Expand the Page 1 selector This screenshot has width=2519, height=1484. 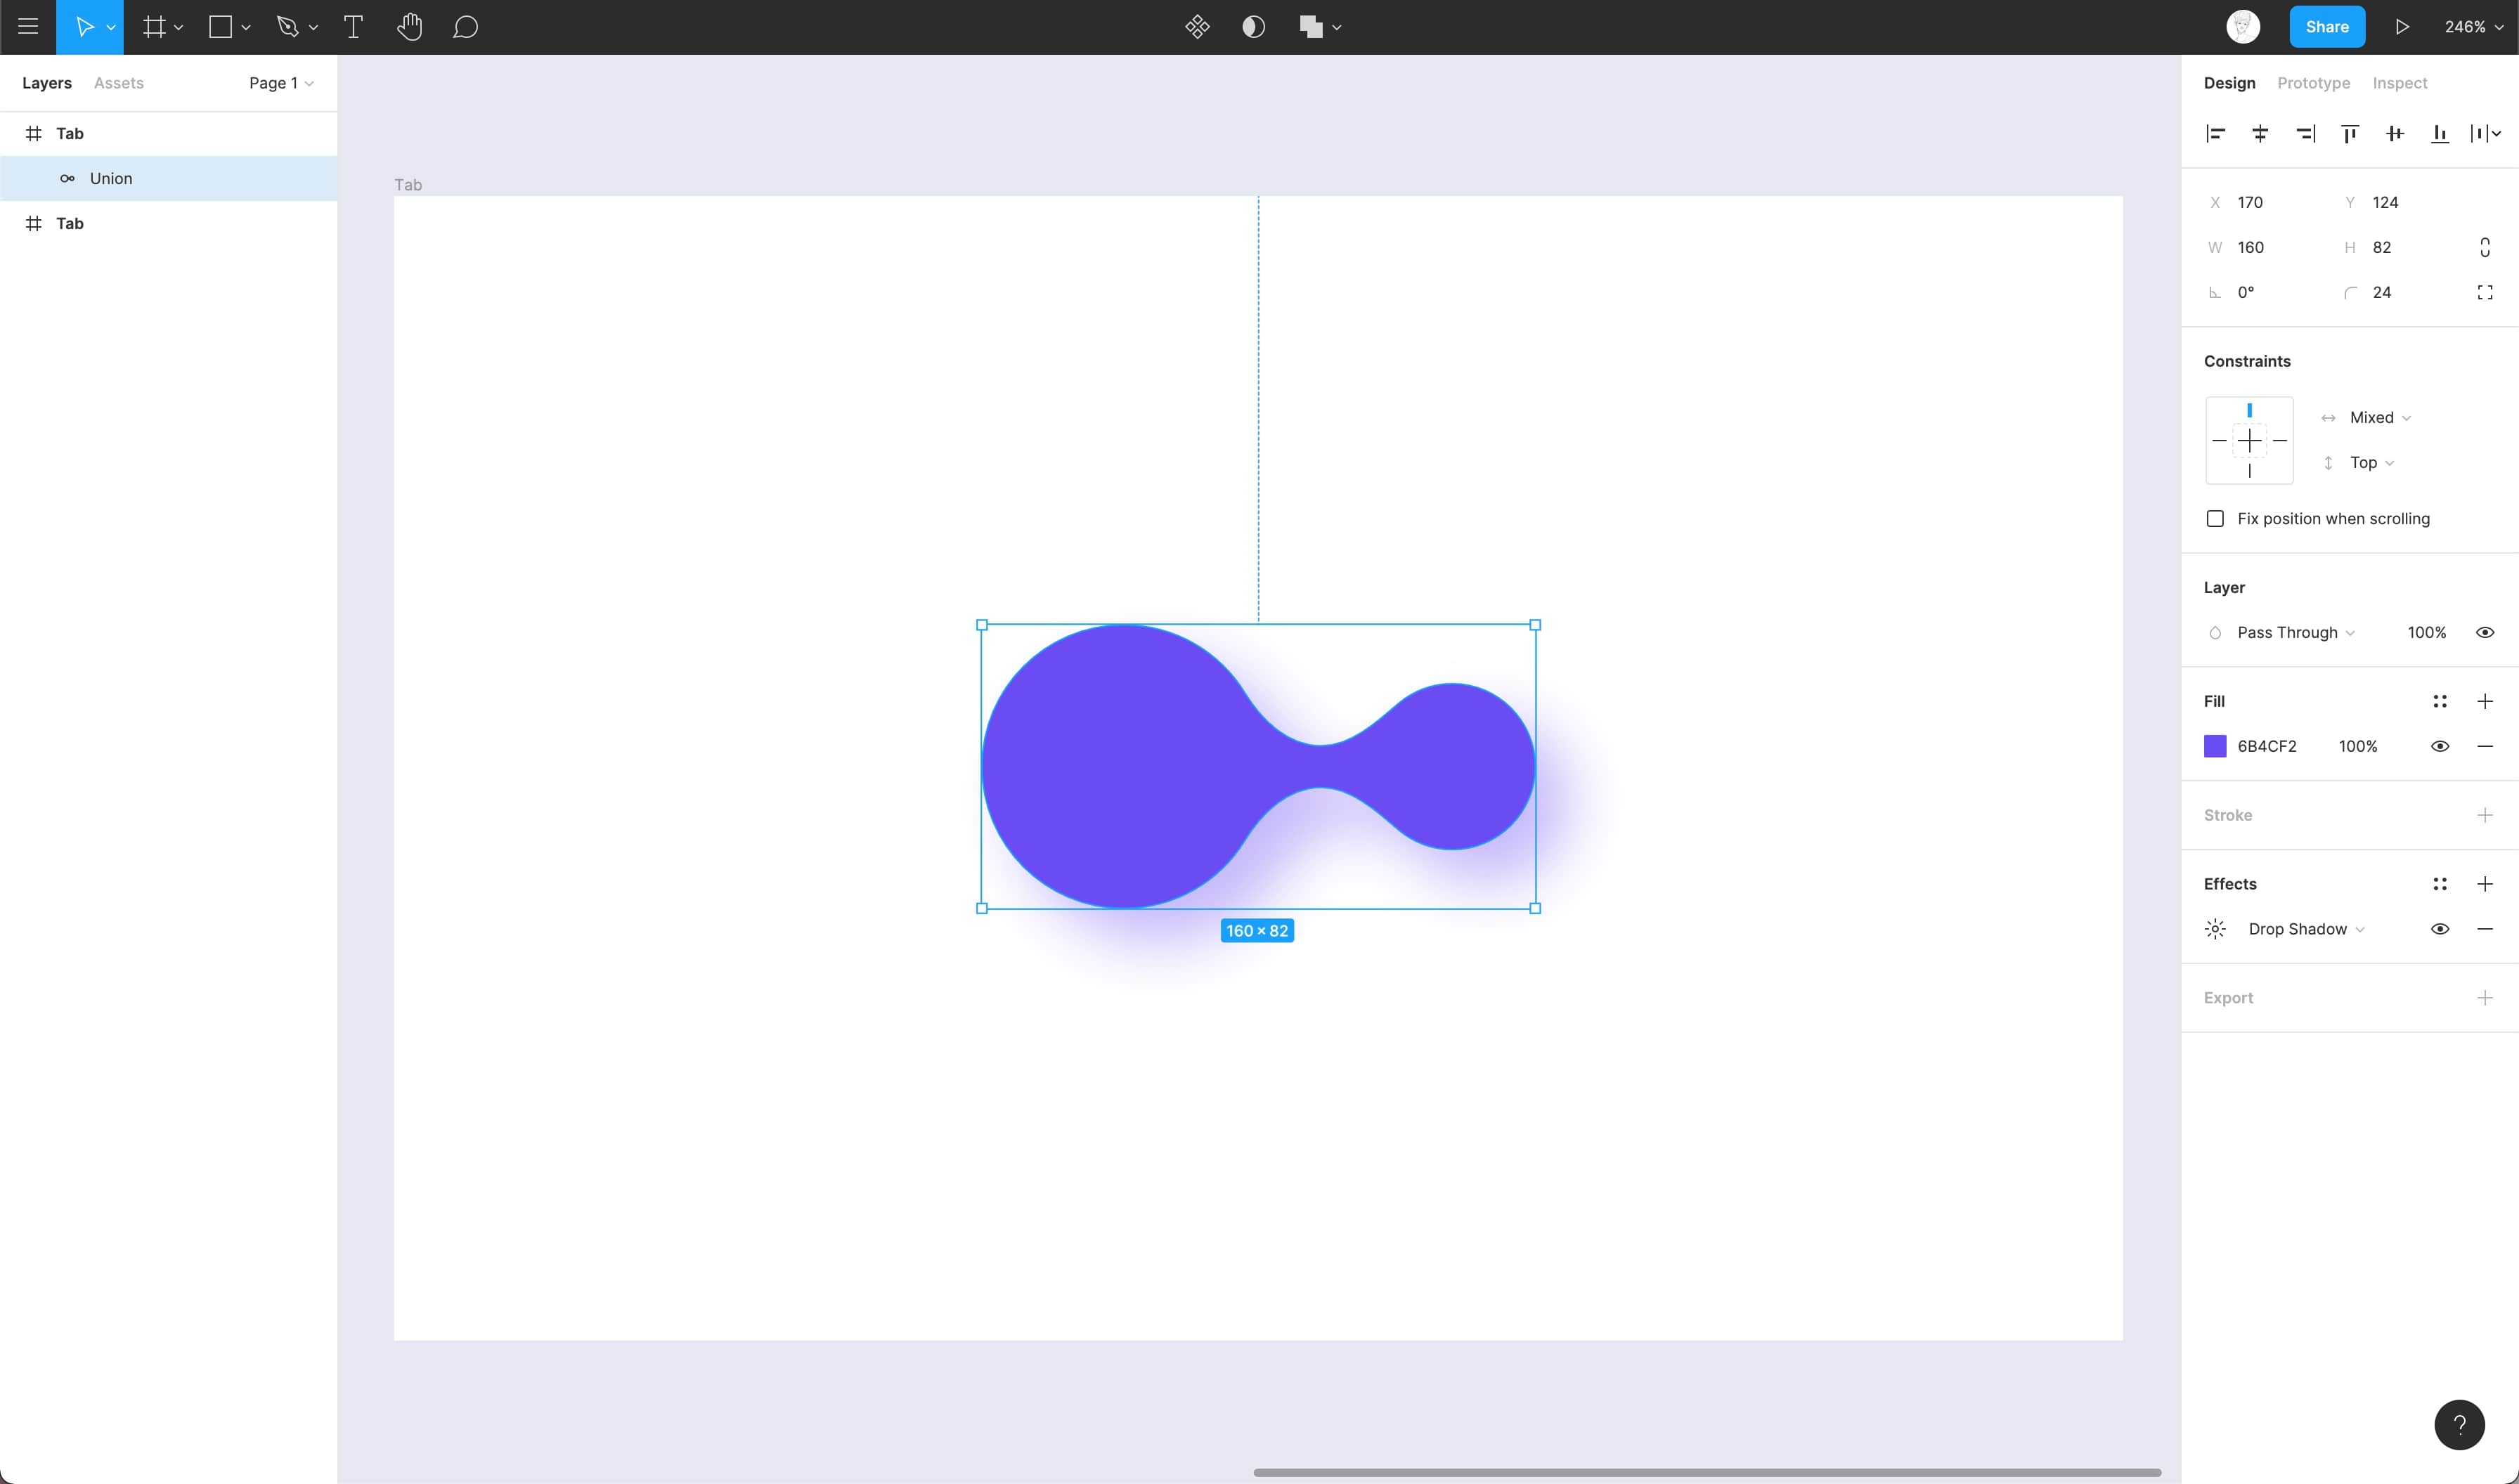pyautogui.click(x=281, y=83)
